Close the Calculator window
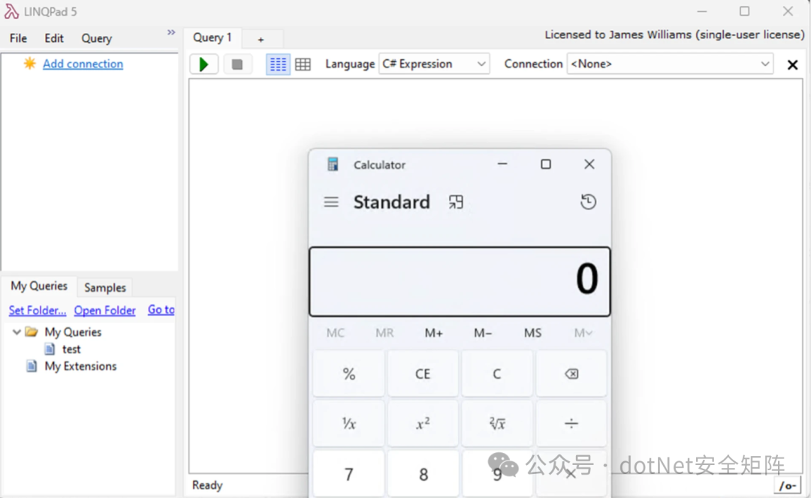The height and width of the screenshot is (498, 811). tap(589, 164)
